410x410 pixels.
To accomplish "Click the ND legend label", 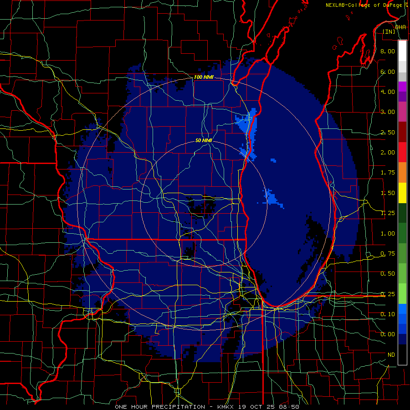I will click(x=391, y=355).
